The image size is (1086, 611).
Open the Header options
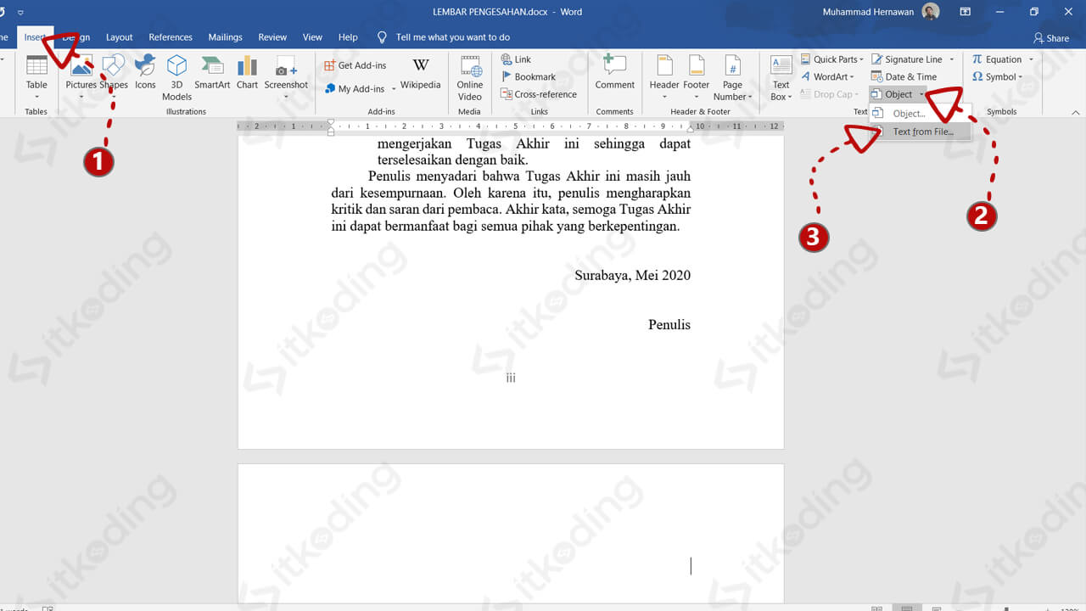664,77
